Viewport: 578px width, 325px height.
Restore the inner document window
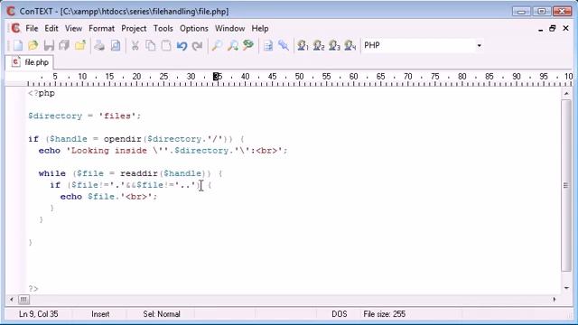coord(552,28)
